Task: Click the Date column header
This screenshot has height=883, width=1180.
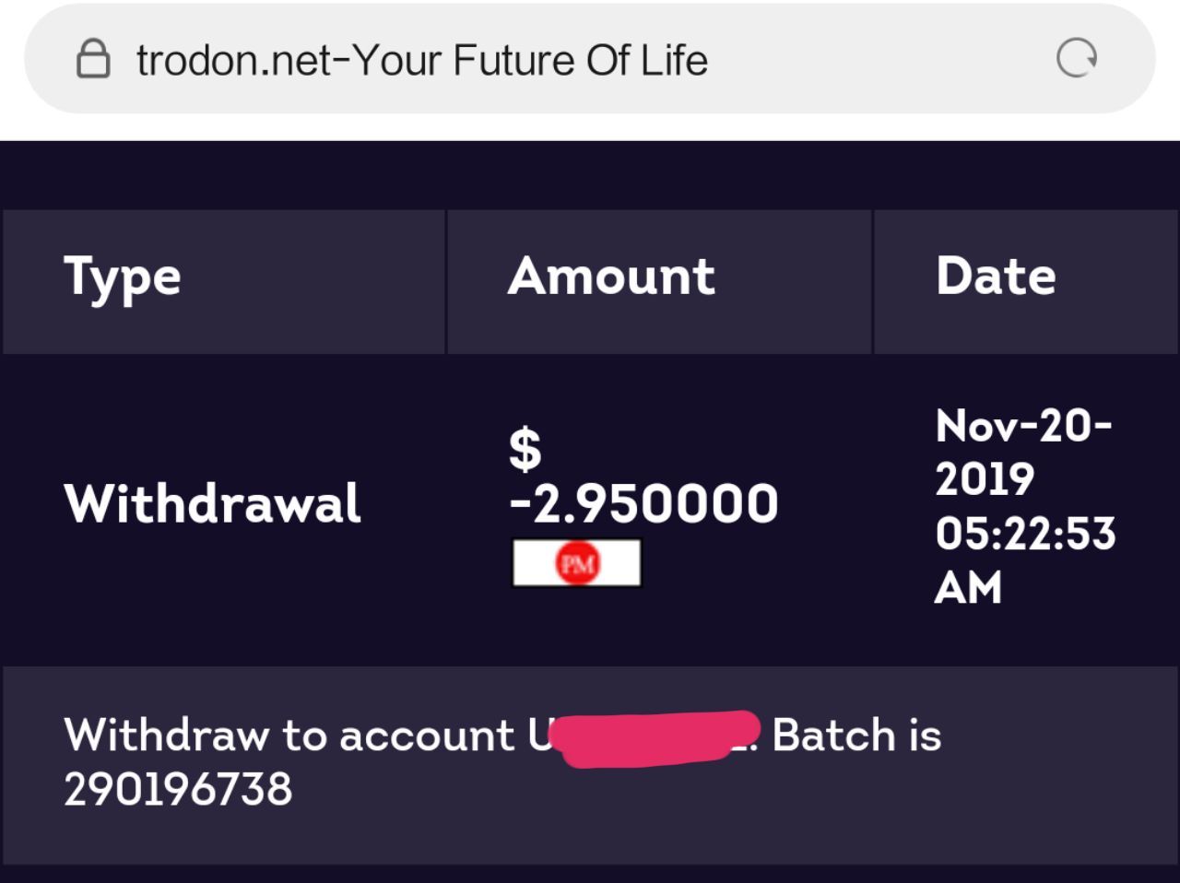Action: pos(996,277)
